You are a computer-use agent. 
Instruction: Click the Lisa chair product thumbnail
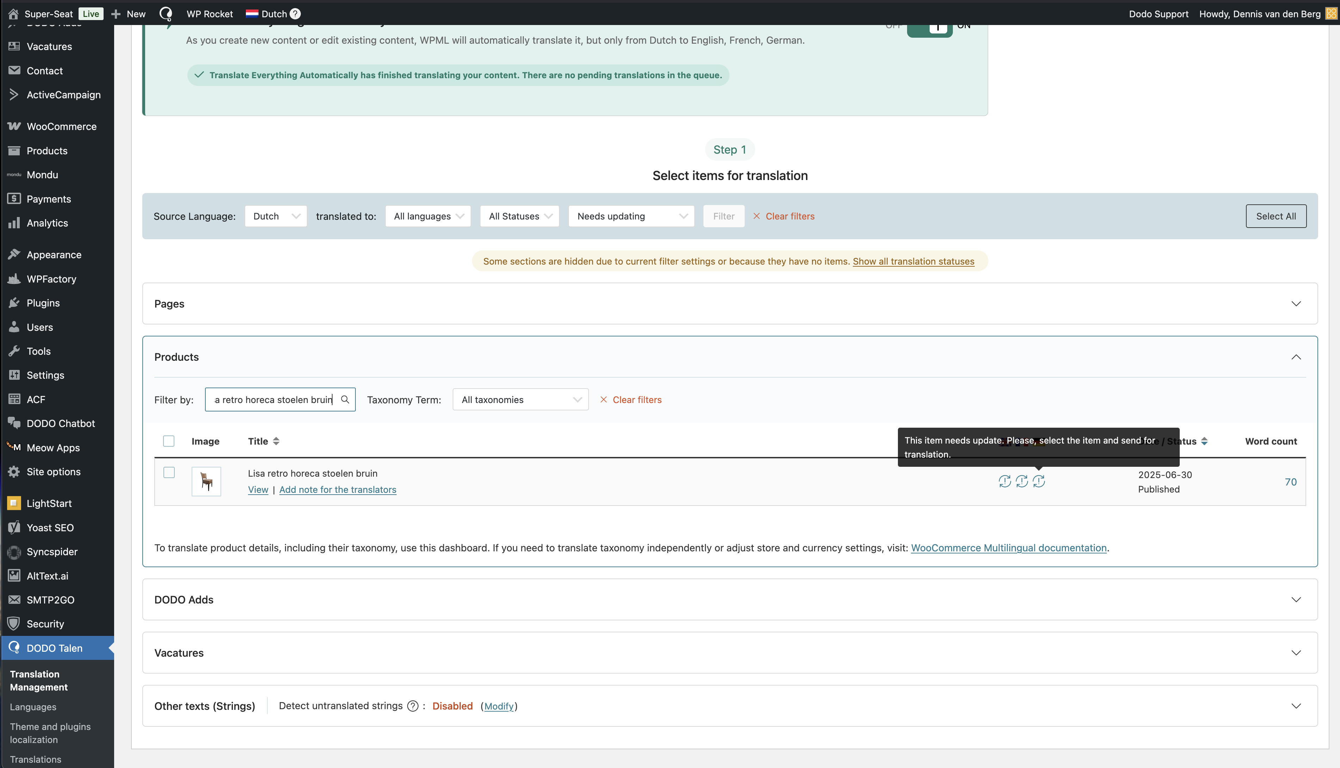coord(206,481)
